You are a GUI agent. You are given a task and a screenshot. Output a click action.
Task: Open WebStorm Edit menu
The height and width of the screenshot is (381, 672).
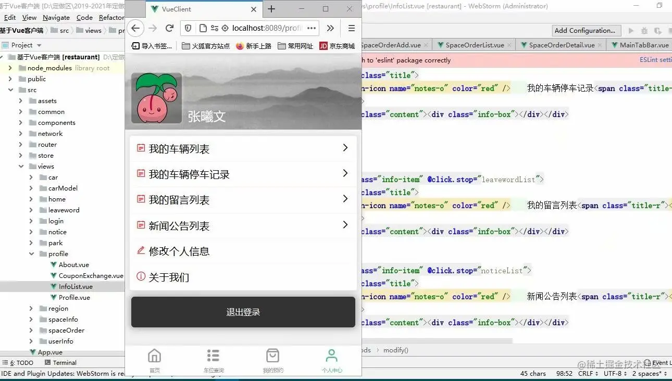(x=10, y=17)
